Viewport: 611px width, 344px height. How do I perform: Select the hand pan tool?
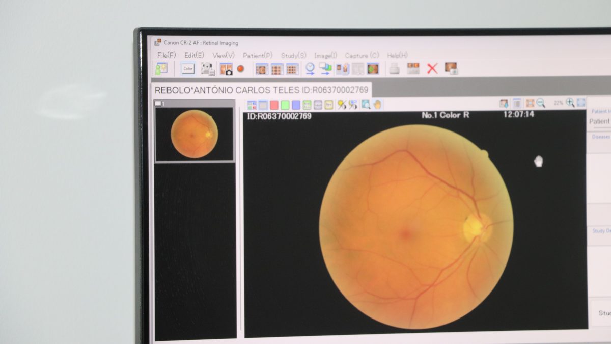pos(377,104)
